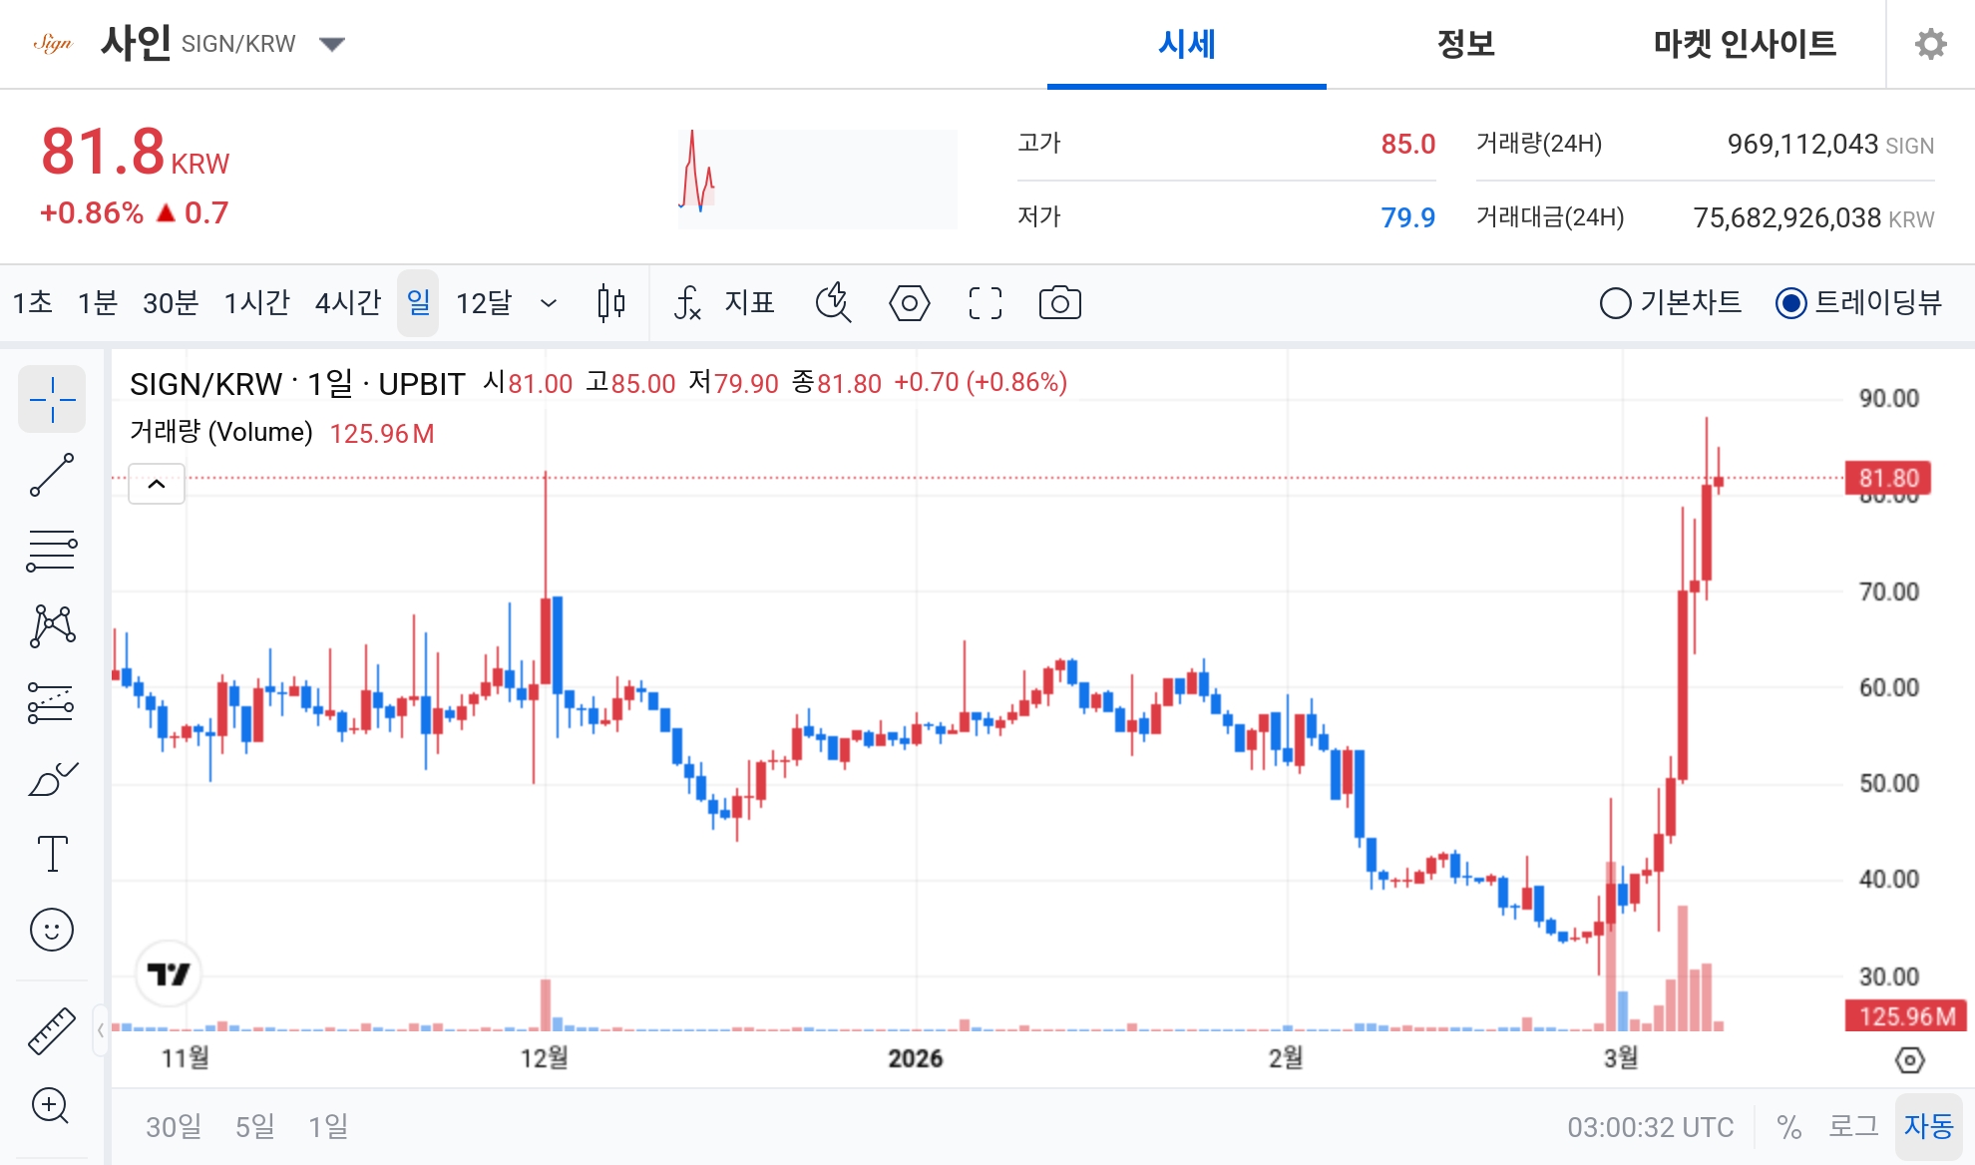Open the text annotation tool
The image size is (1975, 1165).
(52, 854)
